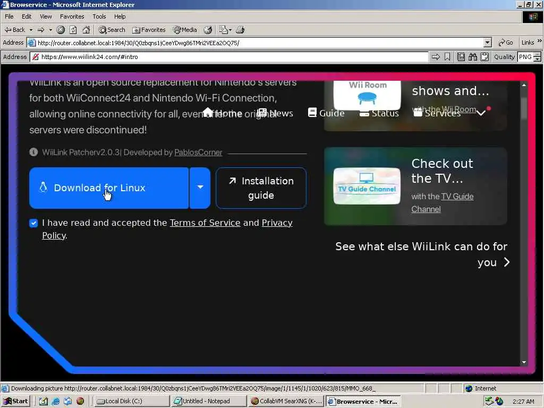The height and width of the screenshot is (408, 544).
Task: Click the Go button
Action: click(x=506, y=42)
